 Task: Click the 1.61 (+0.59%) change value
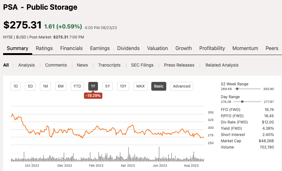[63, 26]
